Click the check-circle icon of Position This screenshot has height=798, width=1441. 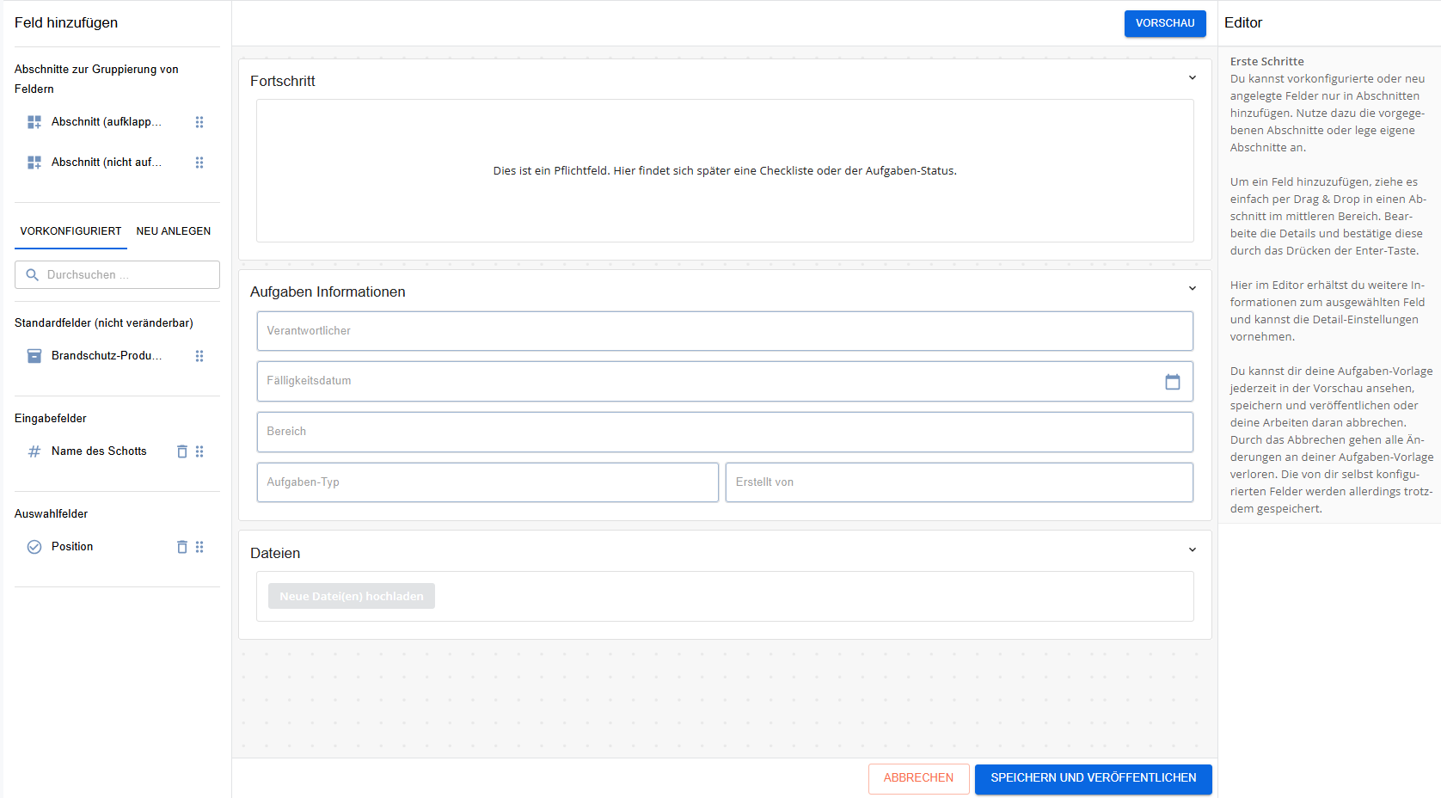[34, 547]
